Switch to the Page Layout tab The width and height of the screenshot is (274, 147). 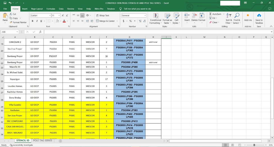[x=37, y=9]
